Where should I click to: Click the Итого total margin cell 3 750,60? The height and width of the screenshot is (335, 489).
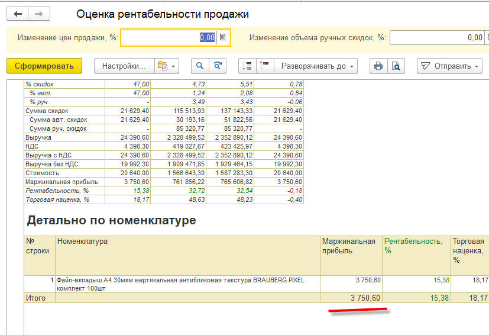click(348, 298)
